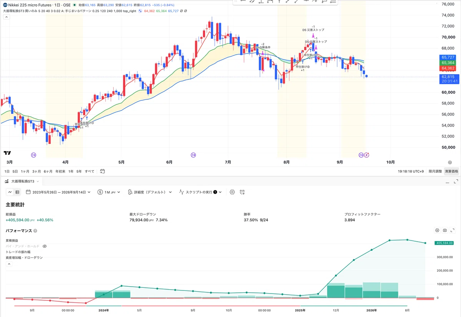Image resolution: width=461 pixels, height=317 pixels.
Task: Open strategy properties hexagon settings icon
Action: coord(232,192)
